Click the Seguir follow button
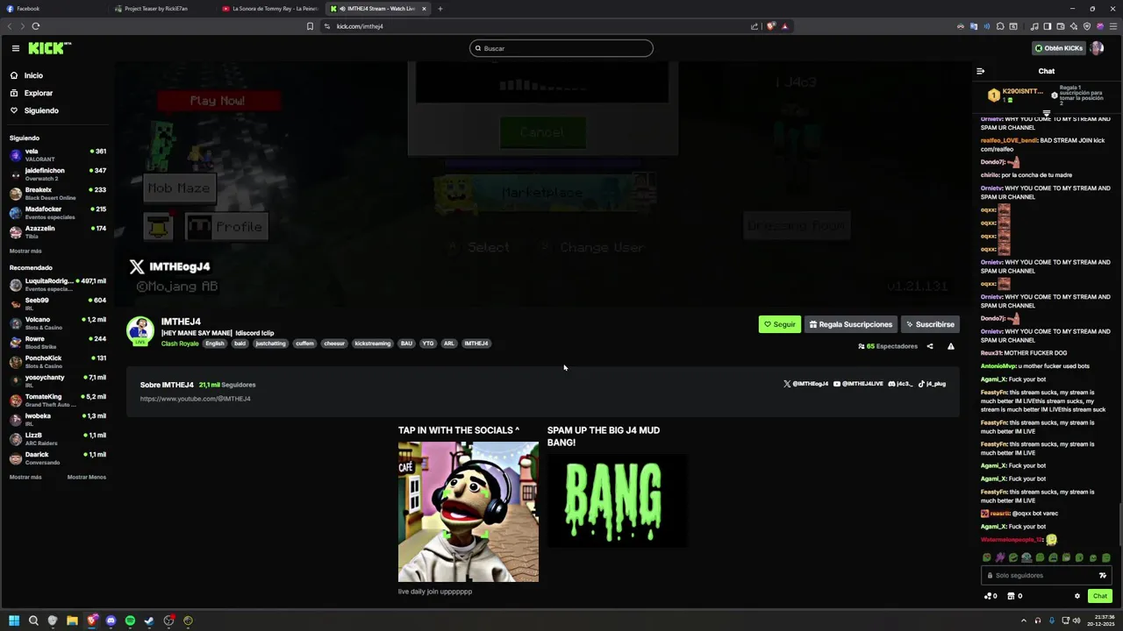The image size is (1123, 631). click(779, 324)
